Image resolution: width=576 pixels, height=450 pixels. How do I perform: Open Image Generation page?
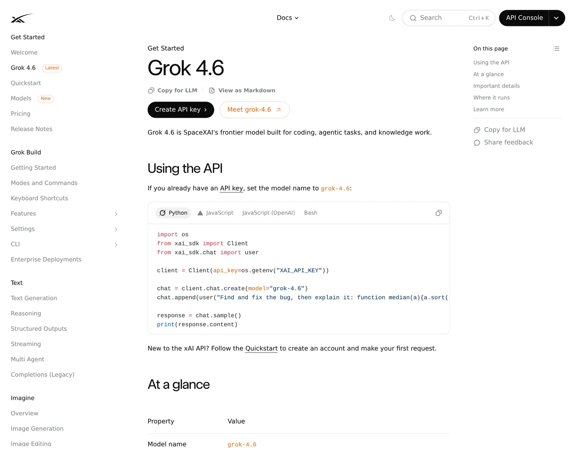coord(37,429)
